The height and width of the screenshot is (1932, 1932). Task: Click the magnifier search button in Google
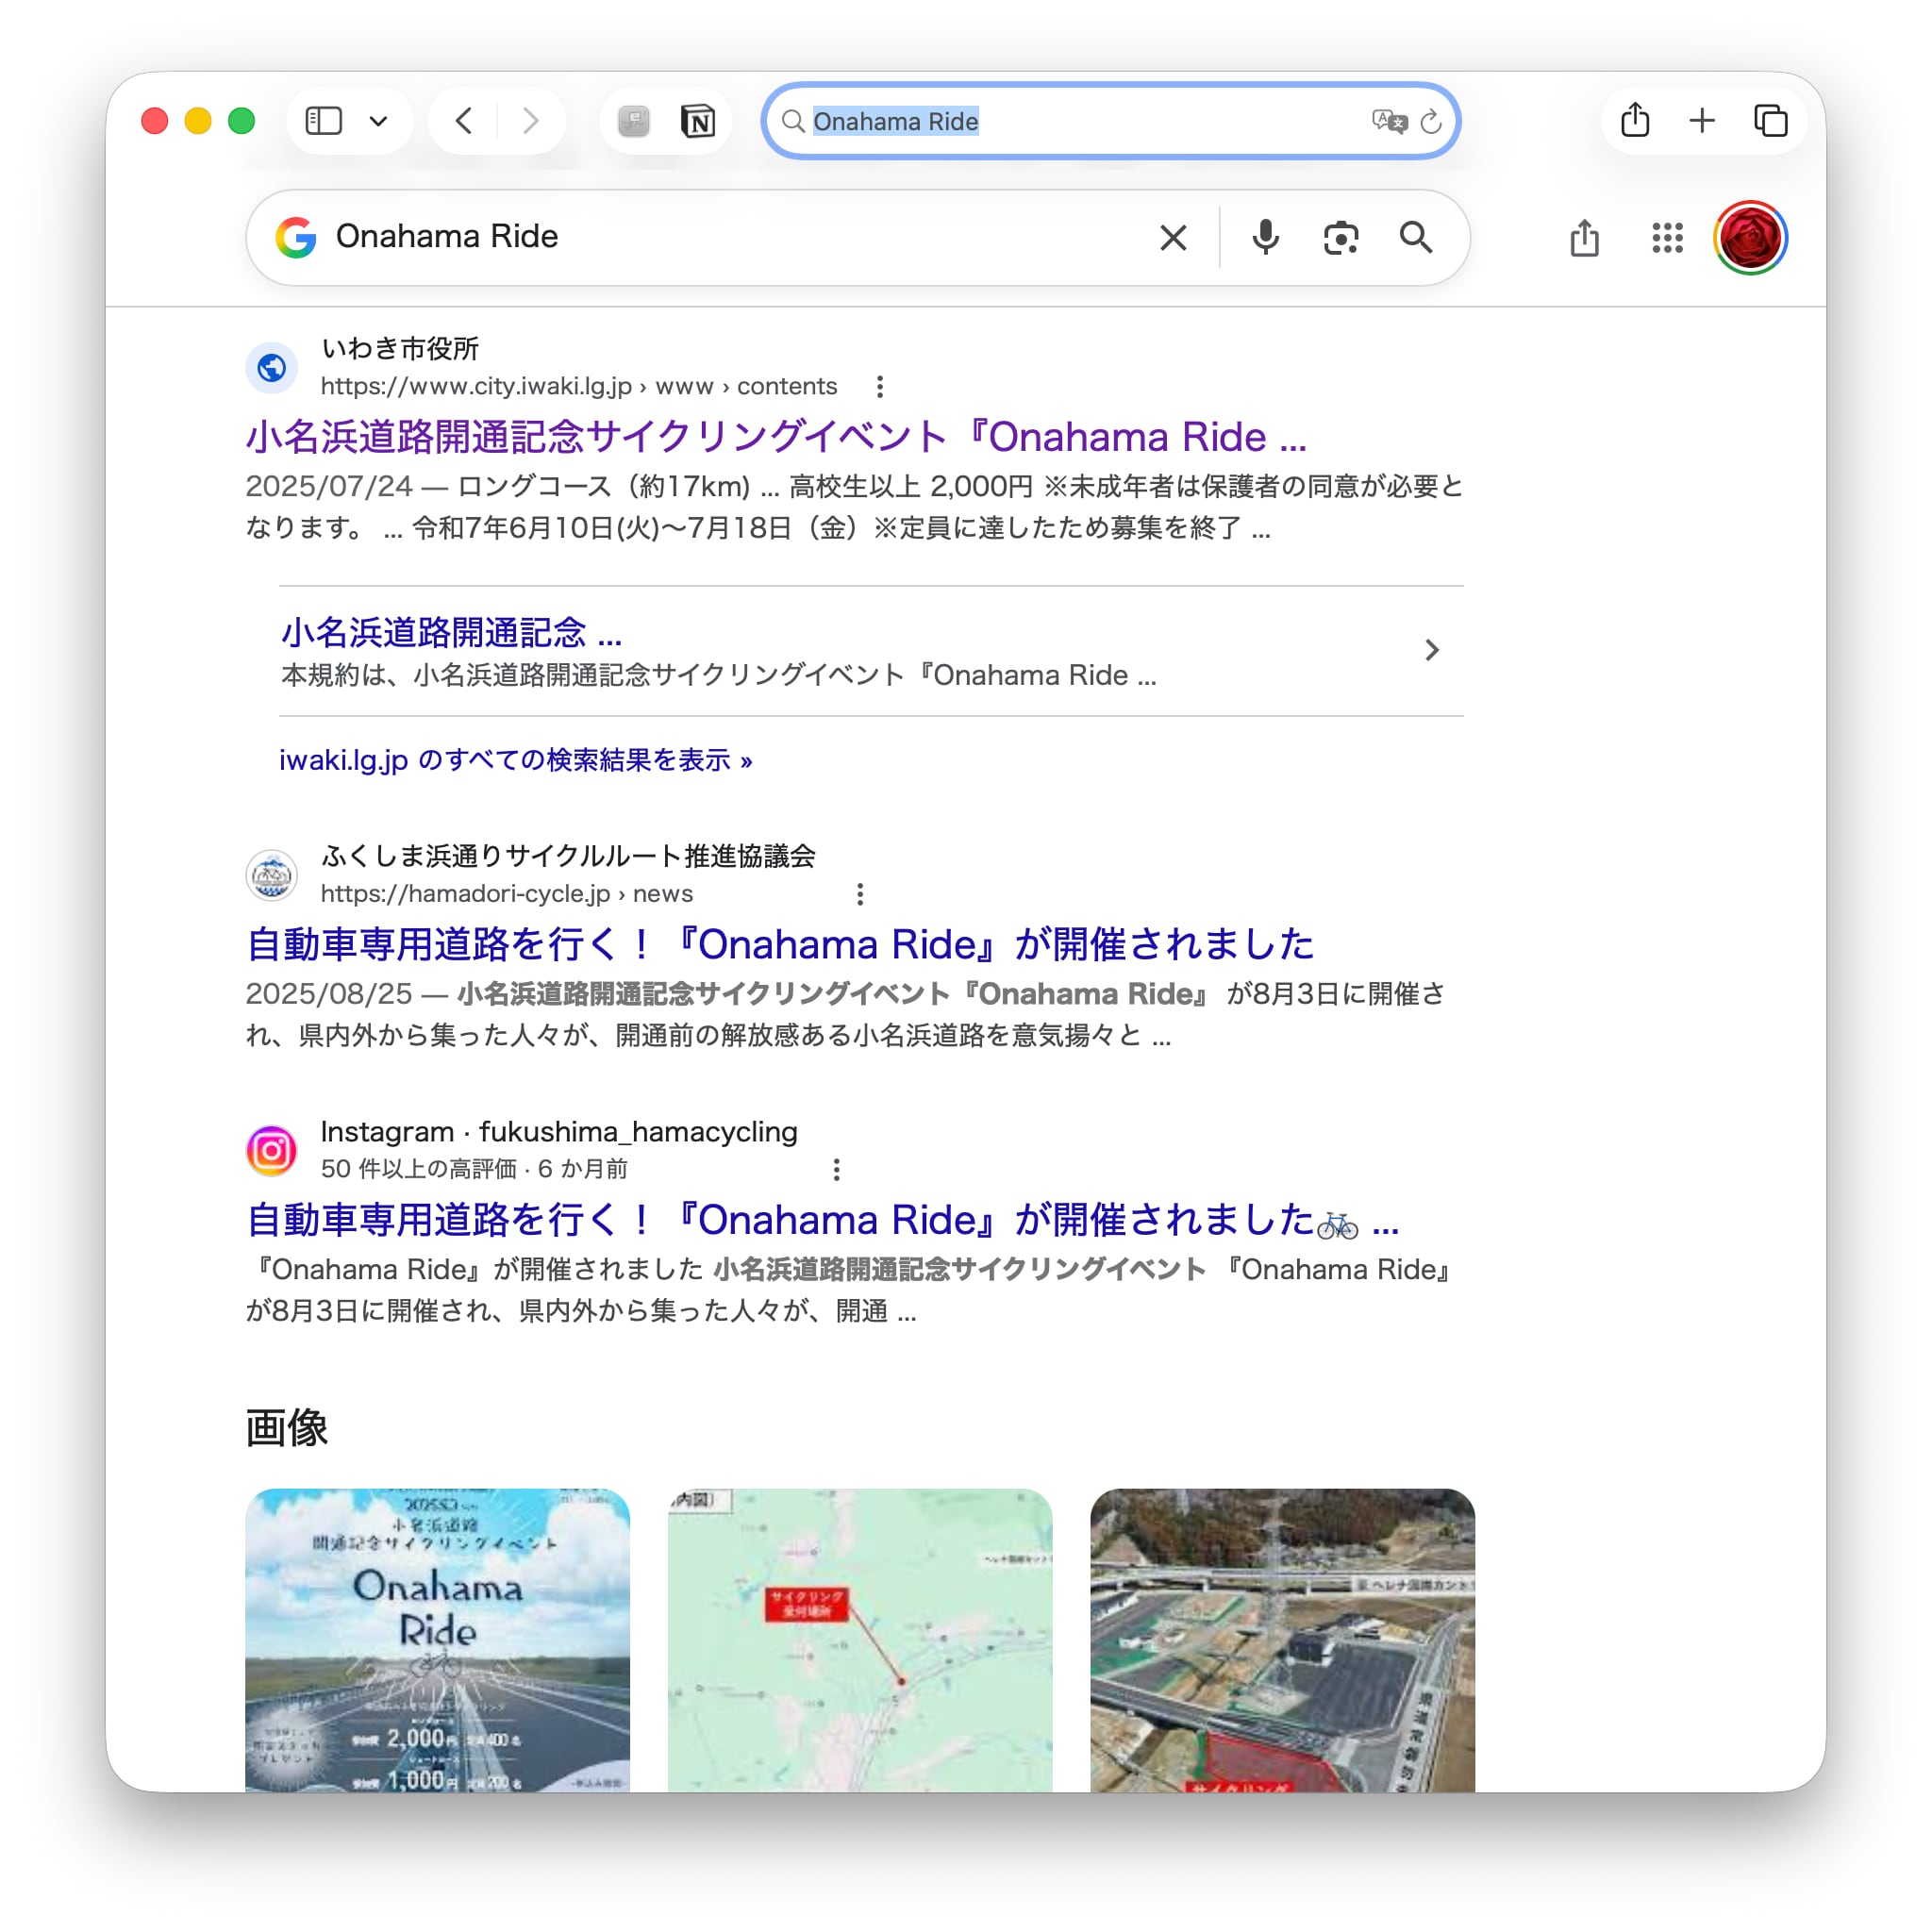coord(1415,238)
